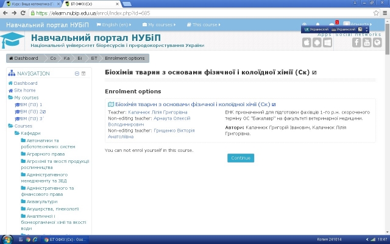
Task: Launch Internet Explorer from quick launch
Action: [x=35, y=240]
